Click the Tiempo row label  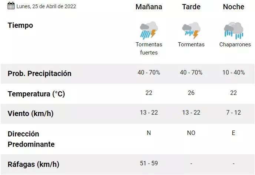pos(20,25)
